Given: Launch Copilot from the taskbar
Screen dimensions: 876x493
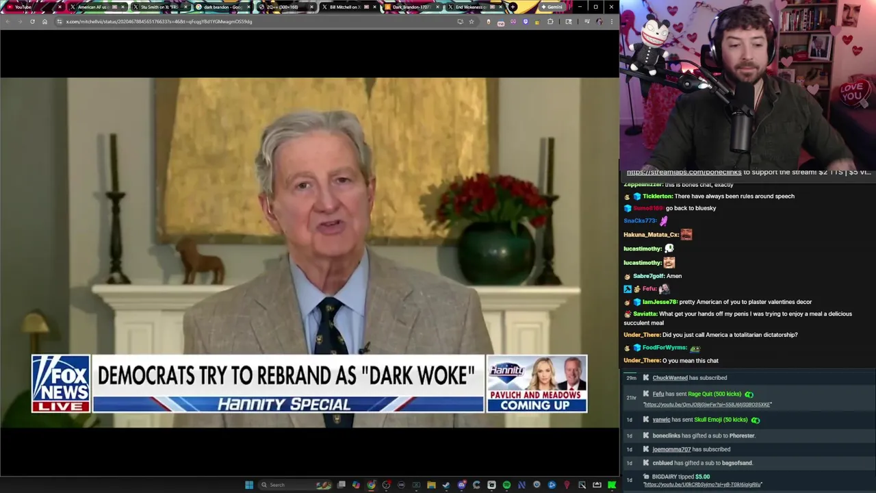Looking at the screenshot, I should click(x=356, y=485).
